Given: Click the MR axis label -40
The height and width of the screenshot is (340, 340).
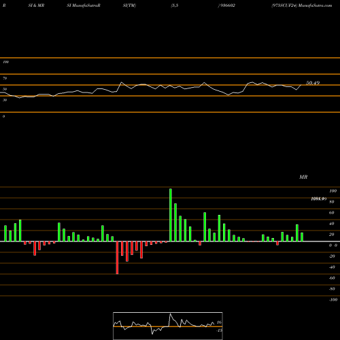Looking at the screenshot, I should click(332, 267).
